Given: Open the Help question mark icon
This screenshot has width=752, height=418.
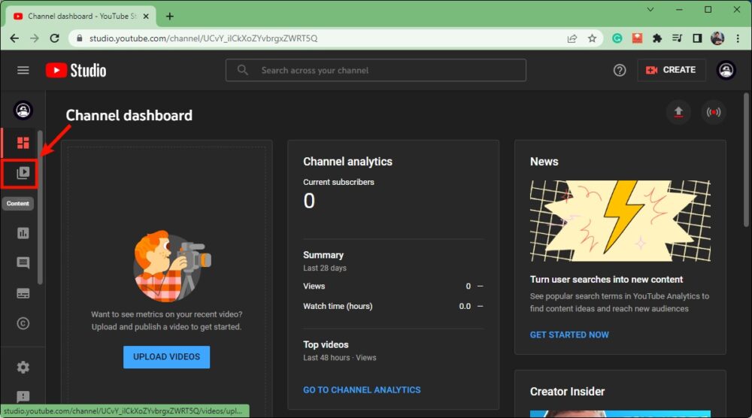Looking at the screenshot, I should [x=620, y=70].
